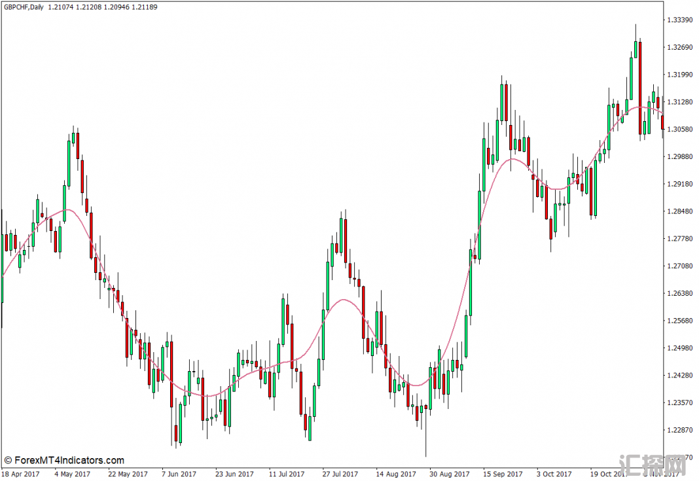
Task: Click the date label 27 Jul 2017
Action: [340, 474]
